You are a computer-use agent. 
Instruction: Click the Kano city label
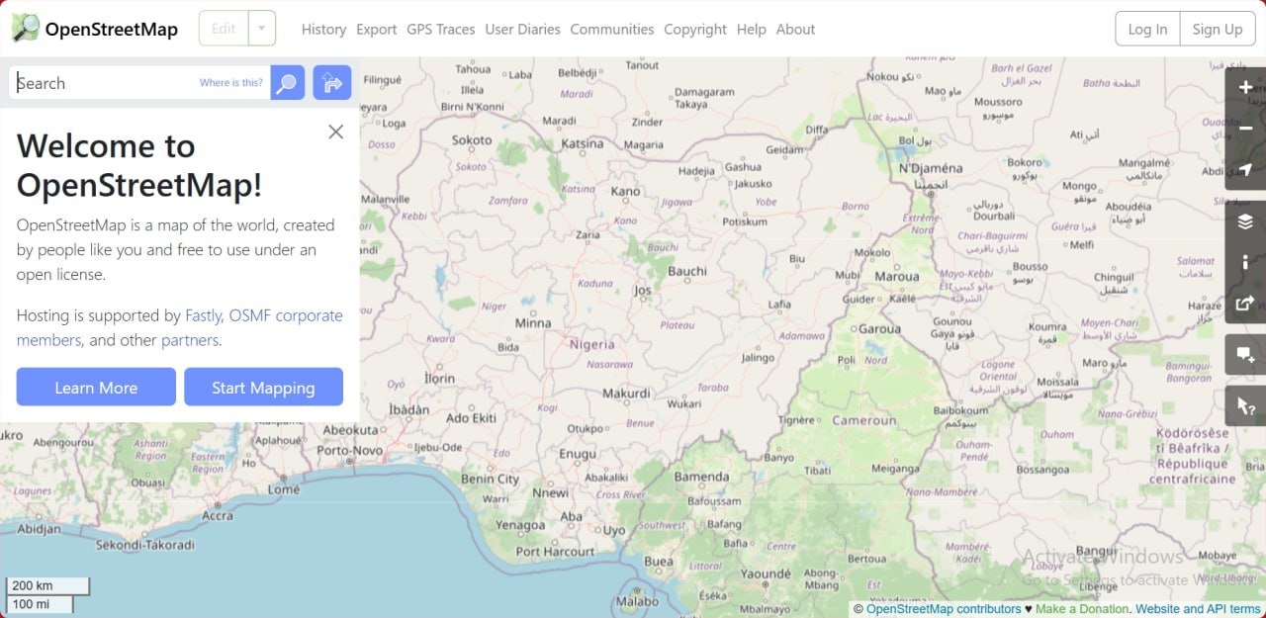626,191
